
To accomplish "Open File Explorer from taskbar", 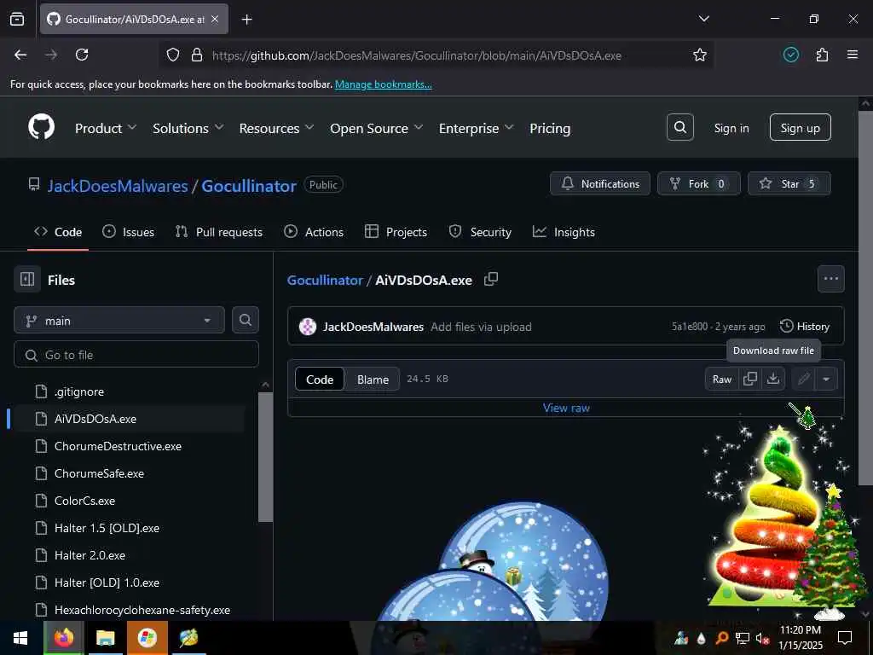I will pyautogui.click(x=105, y=638).
